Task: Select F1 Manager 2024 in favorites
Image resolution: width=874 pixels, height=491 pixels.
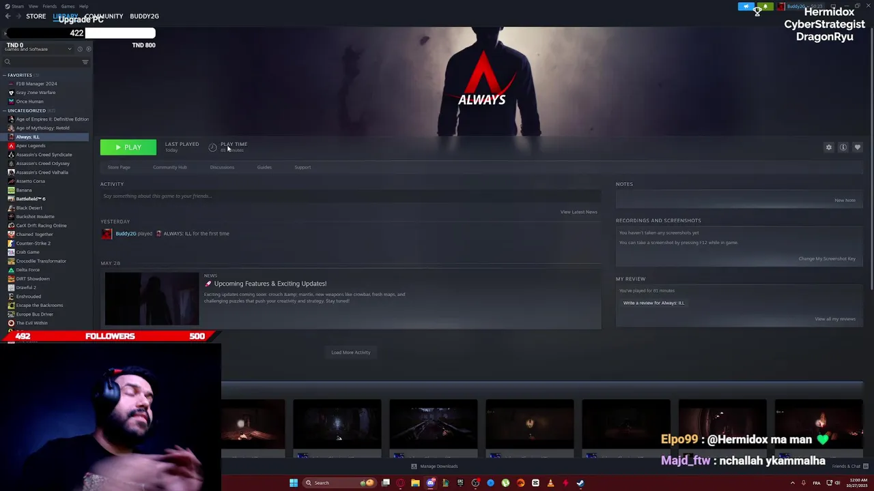Action: (x=36, y=84)
